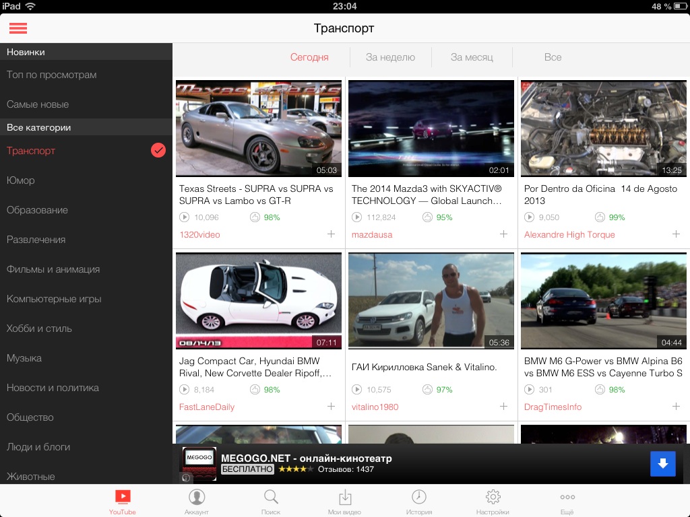Screen dimensions: 690x517
Task: Select the Компьютерные игры category
Action: [x=86, y=299]
